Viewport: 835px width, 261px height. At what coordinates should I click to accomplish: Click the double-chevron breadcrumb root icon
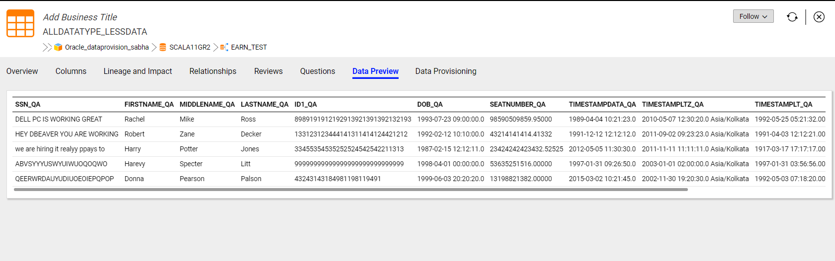tap(47, 47)
